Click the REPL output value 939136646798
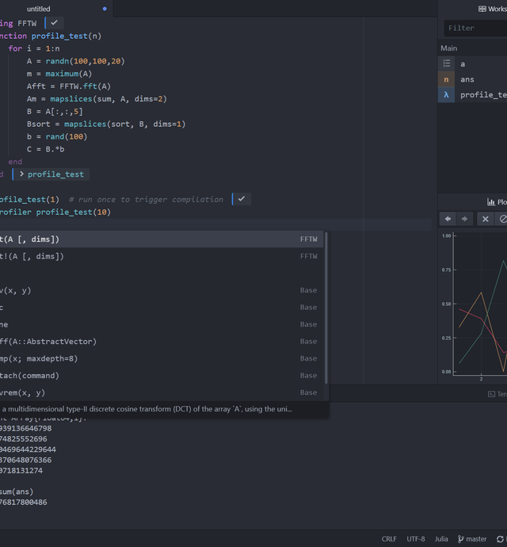The height and width of the screenshot is (547, 507). coord(26,428)
